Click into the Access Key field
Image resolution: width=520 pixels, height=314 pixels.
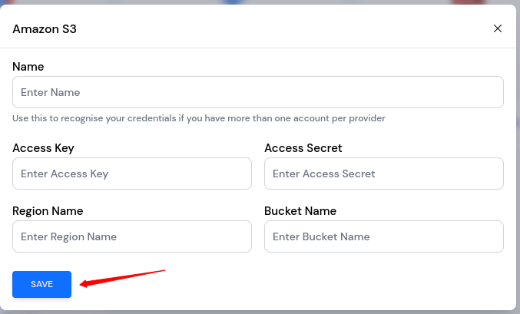(x=132, y=174)
